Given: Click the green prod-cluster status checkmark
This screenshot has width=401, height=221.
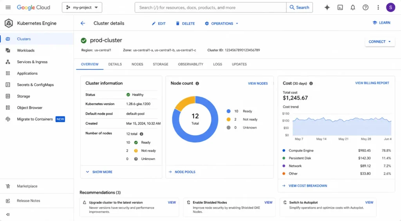Looking at the screenshot, I should coord(84,40).
